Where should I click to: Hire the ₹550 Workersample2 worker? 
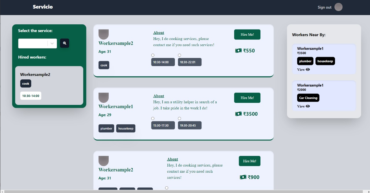pyautogui.click(x=247, y=34)
